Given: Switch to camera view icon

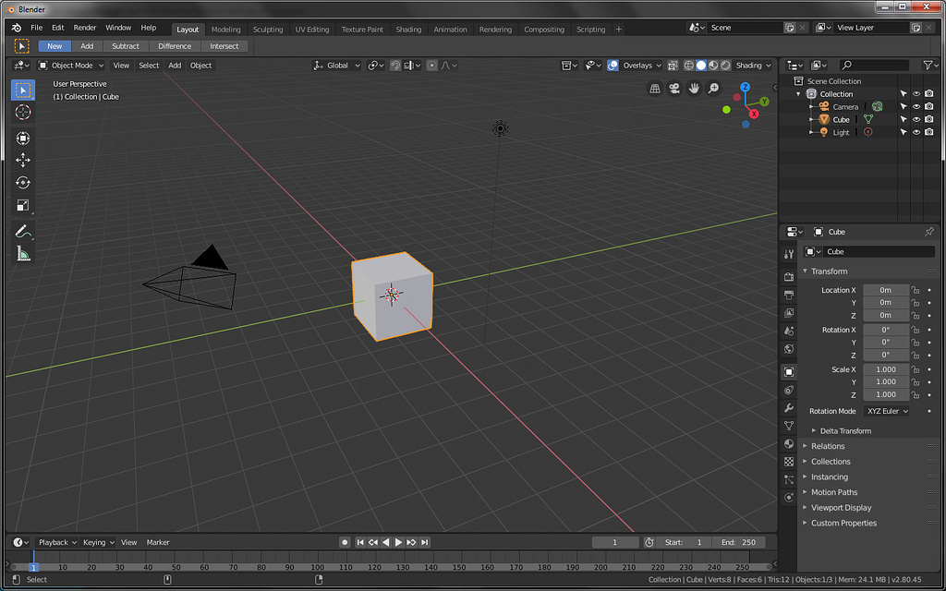Looking at the screenshot, I should [x=674, y=89].
